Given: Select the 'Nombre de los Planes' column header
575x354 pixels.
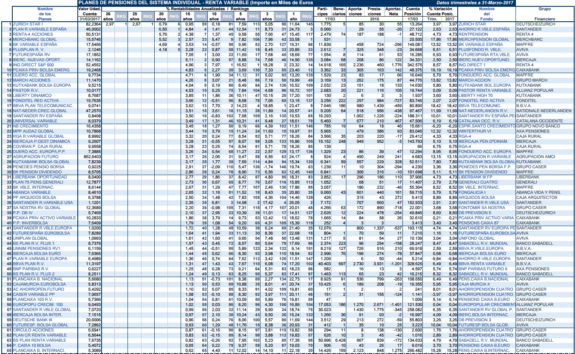Looking at the screenshot, I should pos(45,14).
